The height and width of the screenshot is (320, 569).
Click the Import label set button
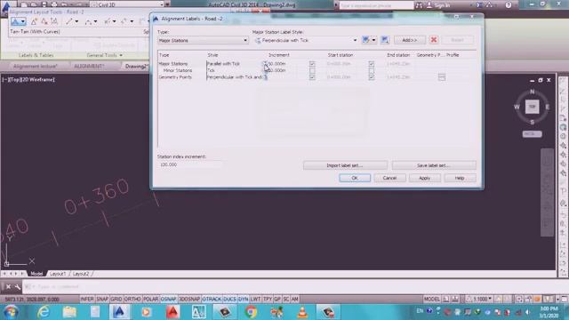tap(345, 165)
